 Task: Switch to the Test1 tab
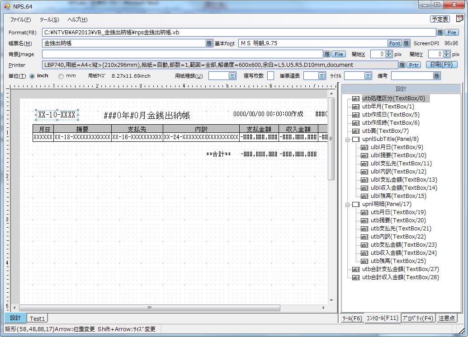(x=38, y=318)
